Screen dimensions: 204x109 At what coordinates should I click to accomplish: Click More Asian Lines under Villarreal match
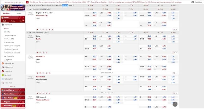tap(106, 73)
